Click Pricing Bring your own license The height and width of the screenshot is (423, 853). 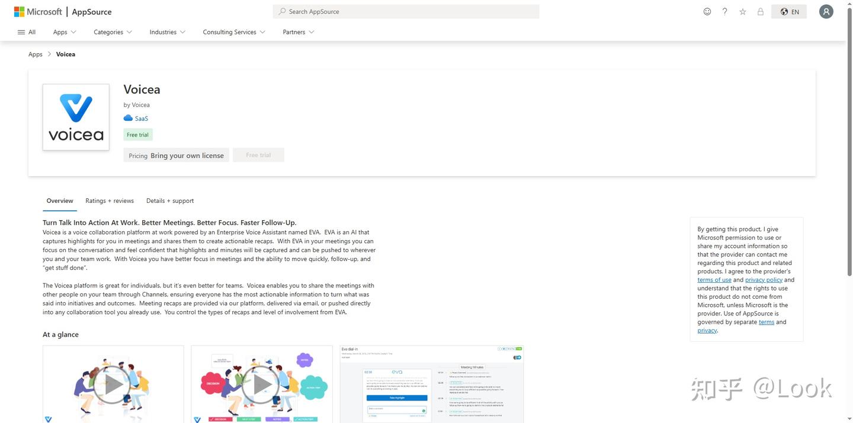pos(176,156)
